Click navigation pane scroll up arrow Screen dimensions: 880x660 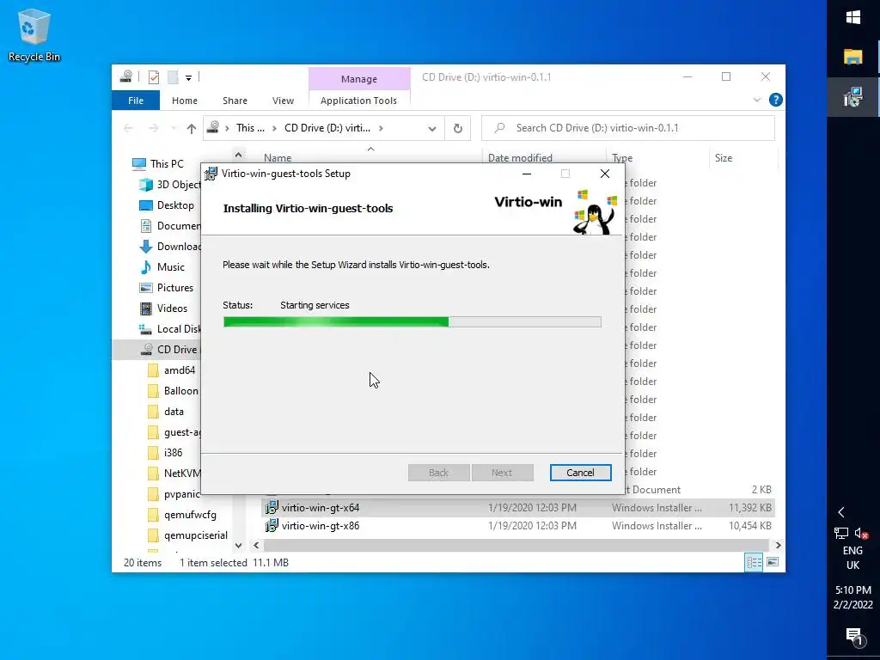[239, 155]
